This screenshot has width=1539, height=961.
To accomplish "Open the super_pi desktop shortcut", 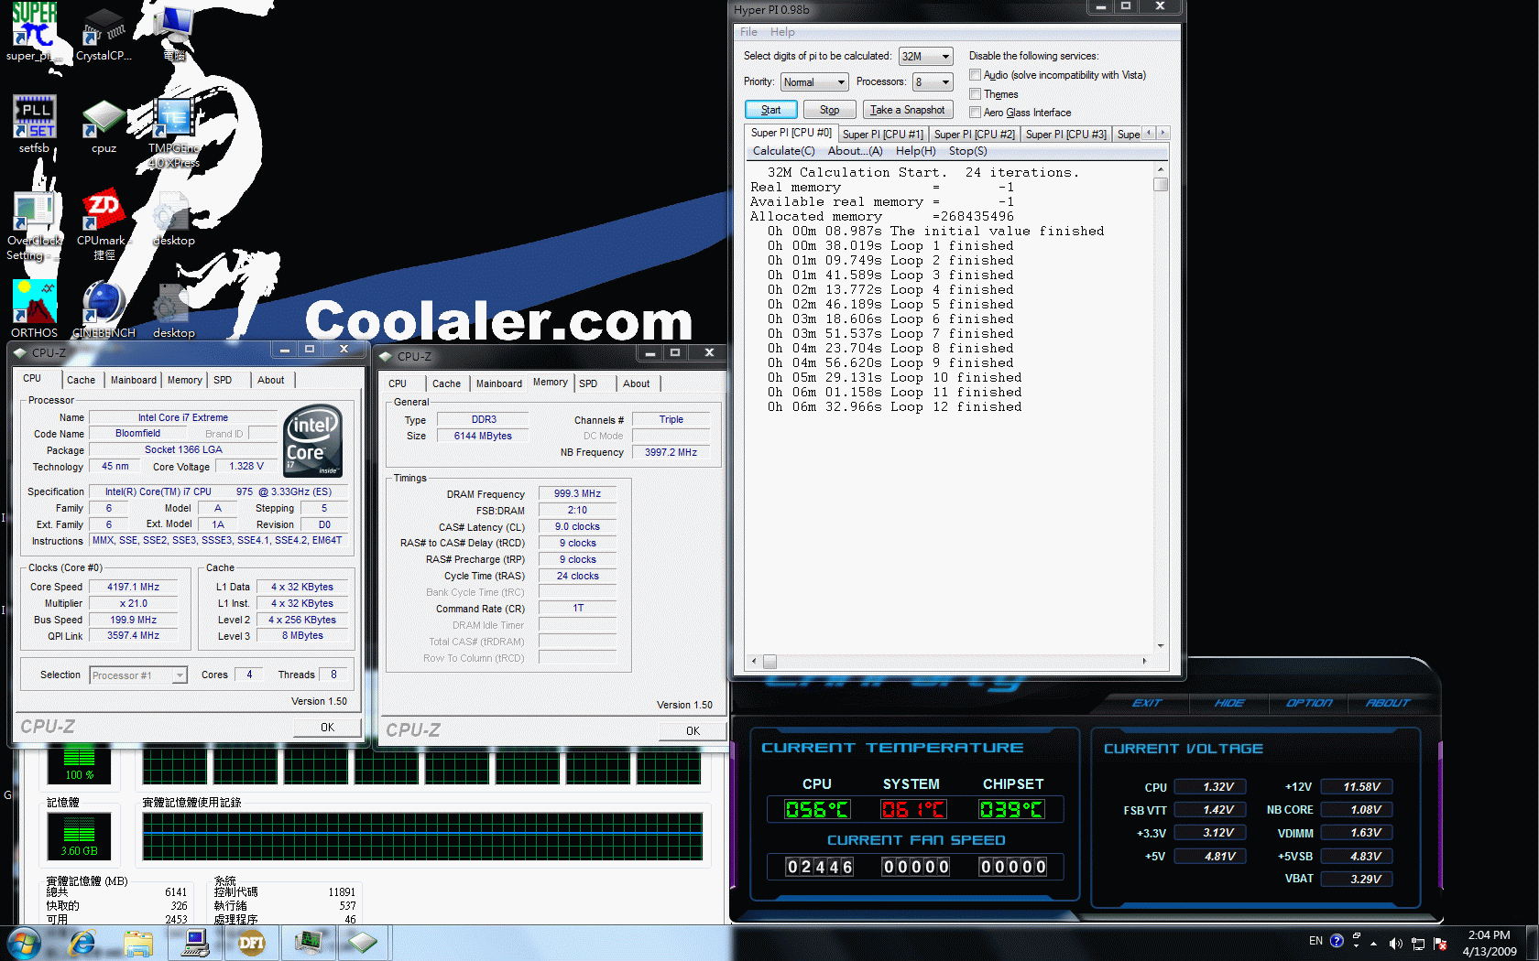I will pyautogui.click(x=34, y=32).
